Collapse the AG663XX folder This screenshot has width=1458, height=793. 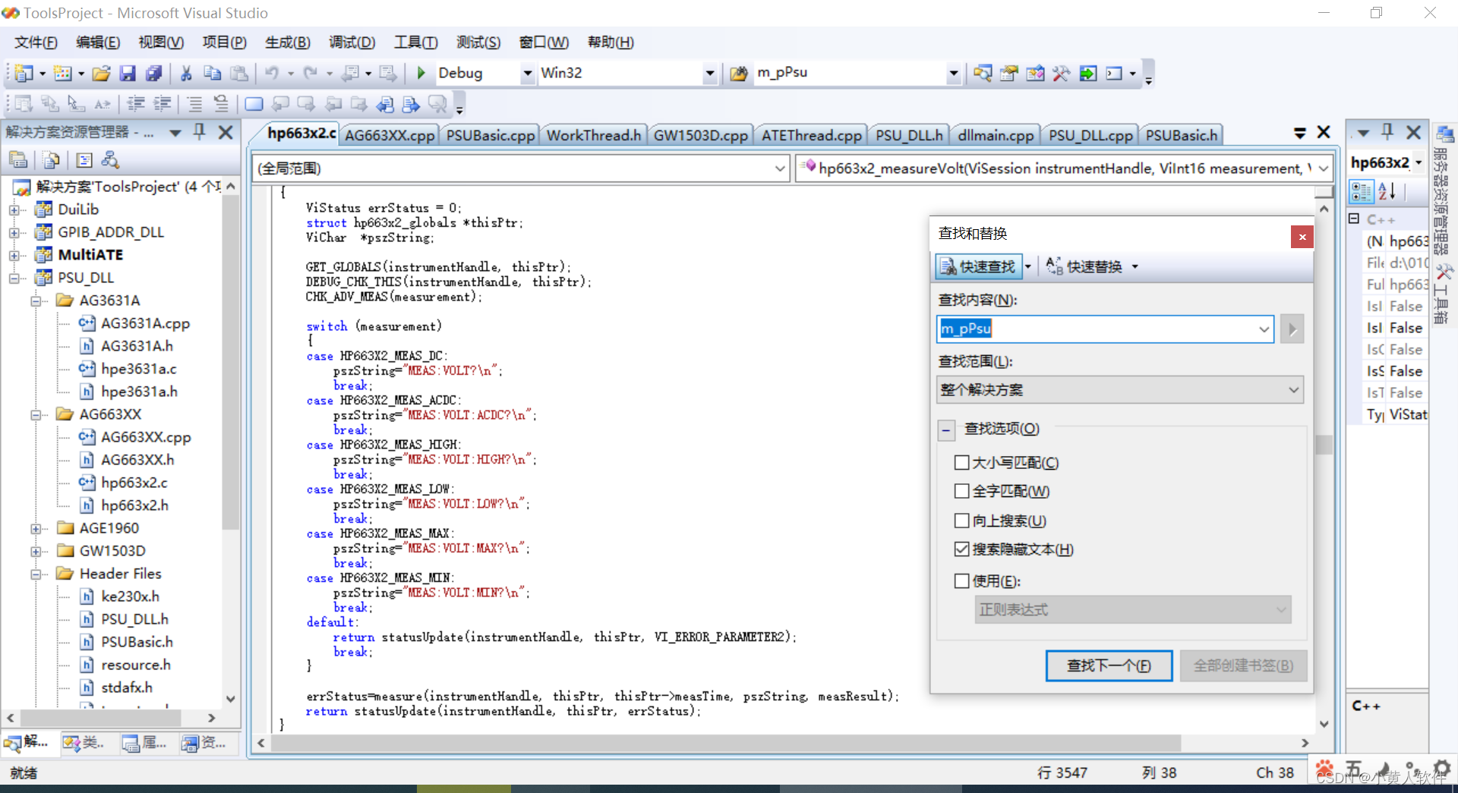(x=35, y=414)
